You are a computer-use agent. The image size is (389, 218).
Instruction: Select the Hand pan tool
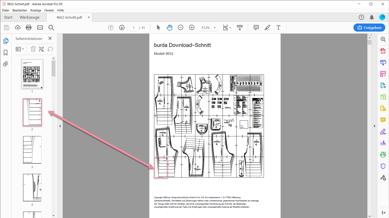pos(169,28)
